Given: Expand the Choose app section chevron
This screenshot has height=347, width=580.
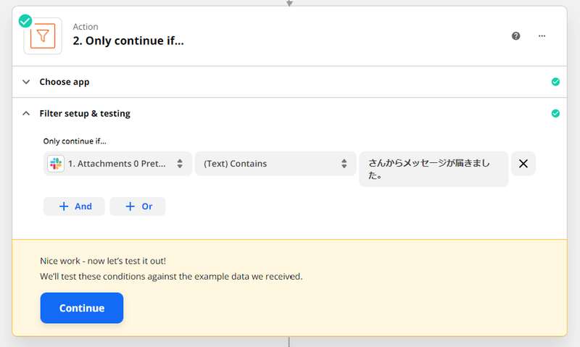Looking at the screenshot, I should [26, 82].
